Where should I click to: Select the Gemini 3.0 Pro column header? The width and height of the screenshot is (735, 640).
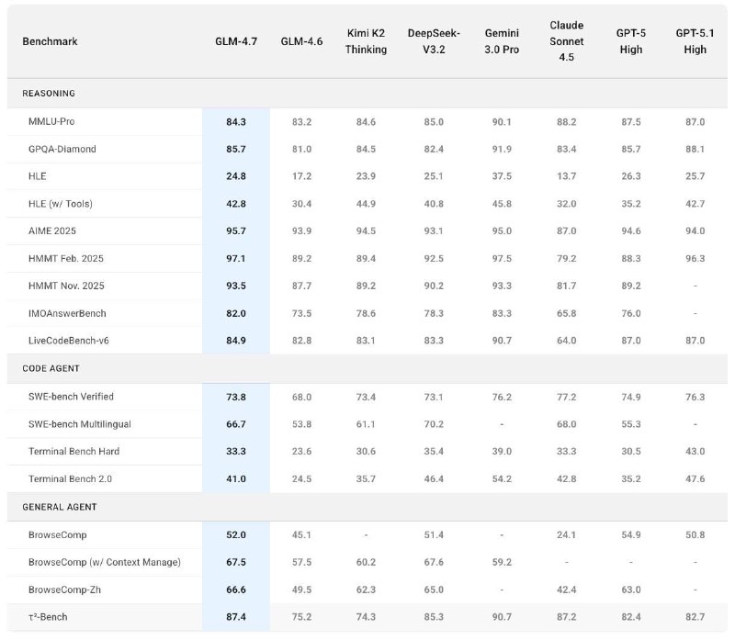tap(502, 41)
